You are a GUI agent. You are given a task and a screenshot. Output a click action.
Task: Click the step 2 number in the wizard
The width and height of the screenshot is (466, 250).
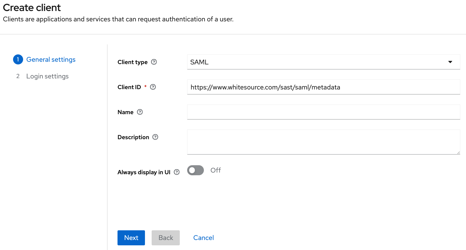tap(18, 76)
